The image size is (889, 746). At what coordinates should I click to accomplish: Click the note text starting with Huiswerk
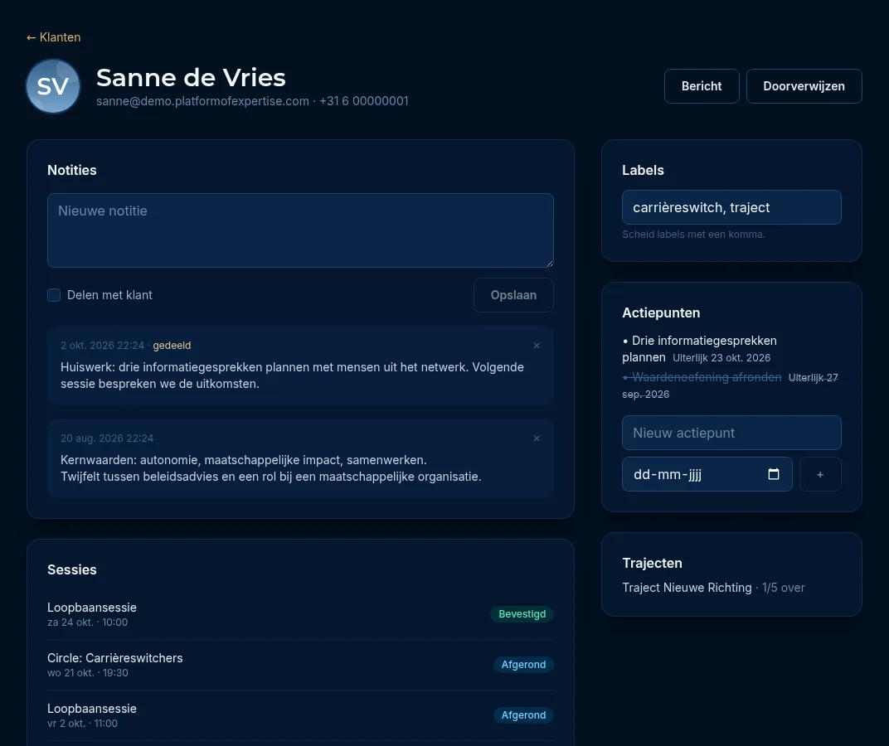point(292,375)
